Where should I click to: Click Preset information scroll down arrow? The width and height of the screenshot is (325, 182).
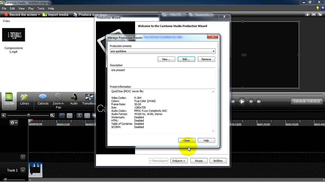click(213, 131)
